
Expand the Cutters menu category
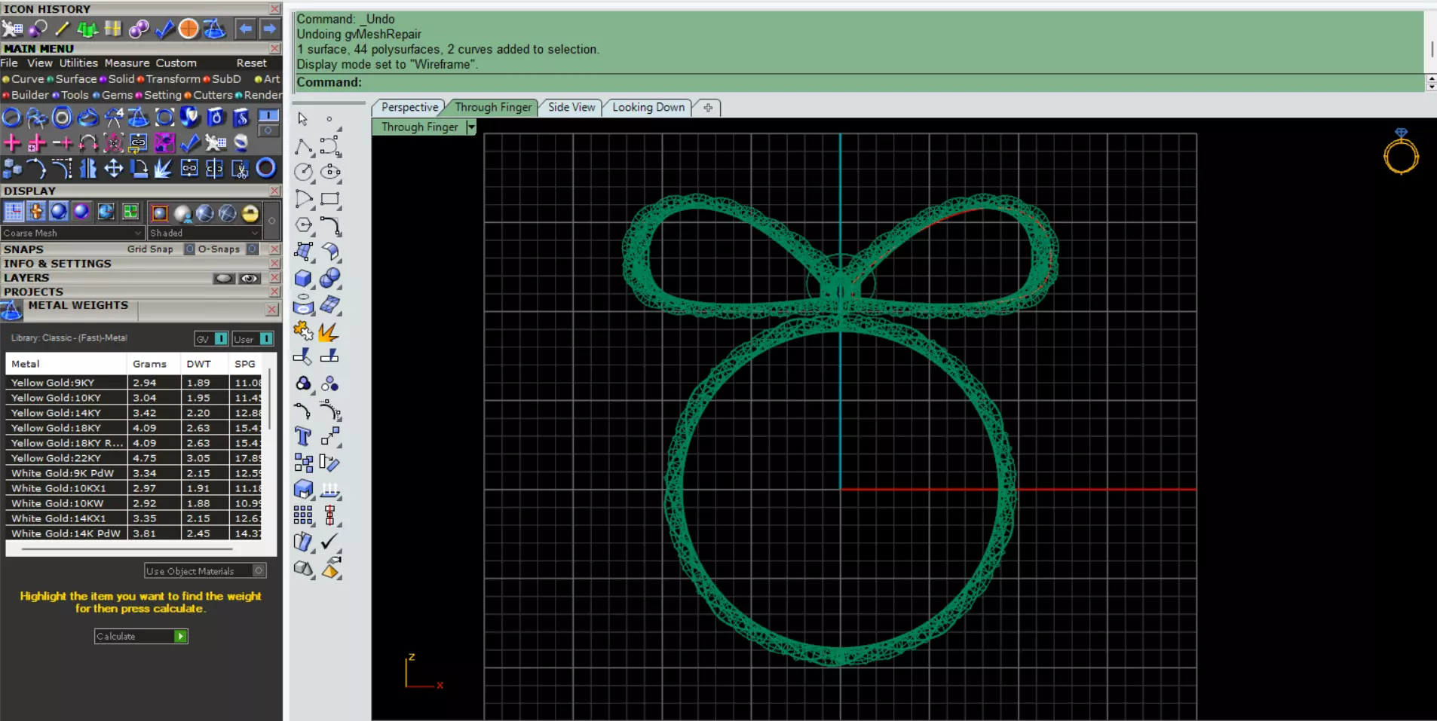(209, 95)
